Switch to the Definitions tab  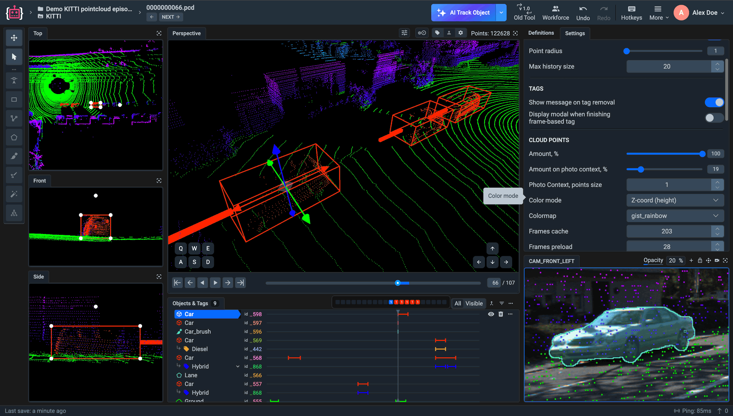[x=541, y=33]
